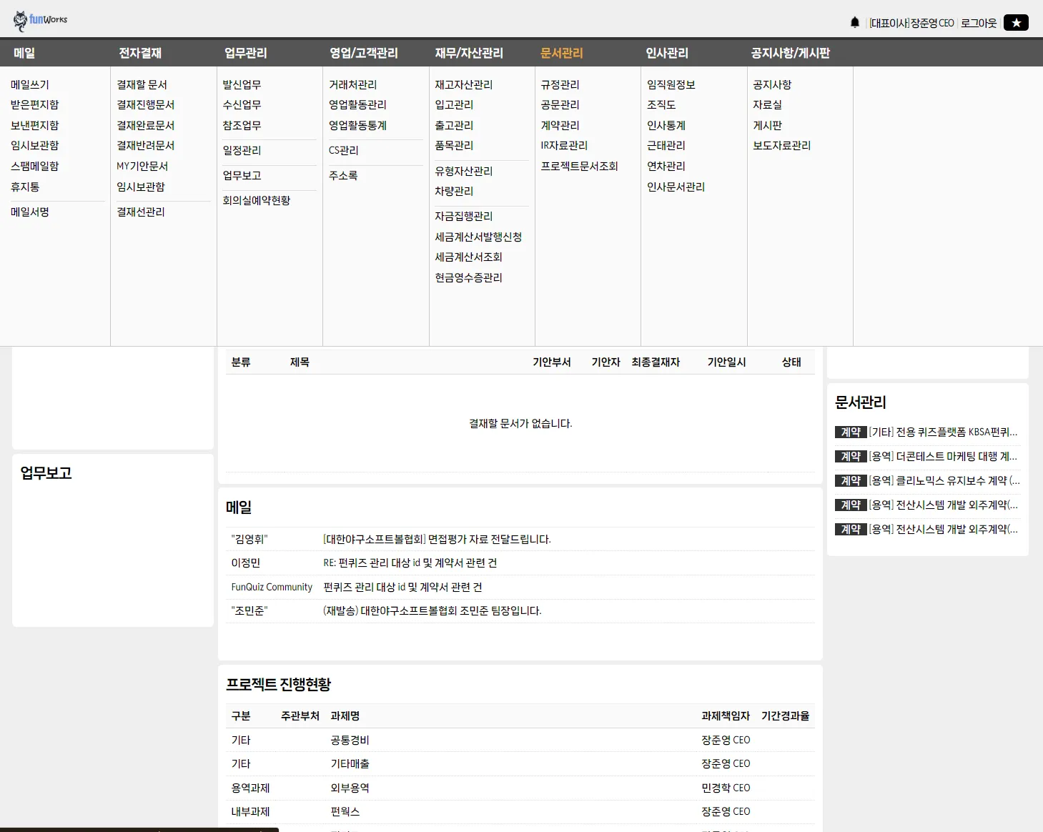The image size is (1043, 832).
Task: Open IR자료관리 under 문서관리
Action: (564, 145)
